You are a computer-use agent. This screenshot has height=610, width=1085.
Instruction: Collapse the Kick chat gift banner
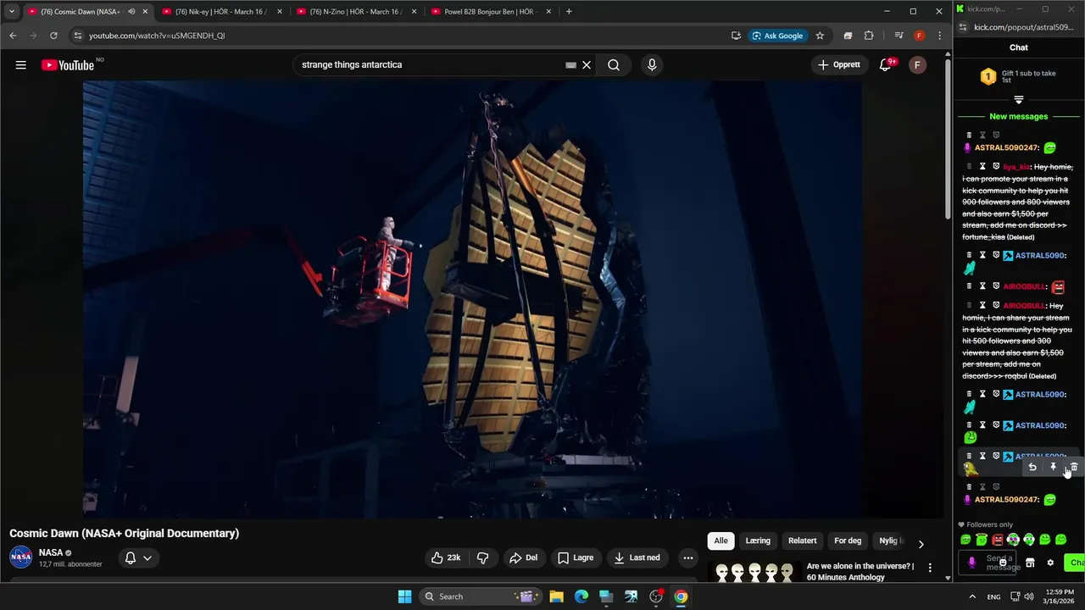click(x=1019, y=100)
